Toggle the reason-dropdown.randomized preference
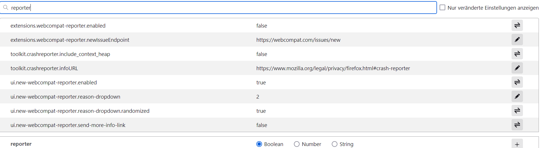Viewport: 542px width, 148px height. 517,111
